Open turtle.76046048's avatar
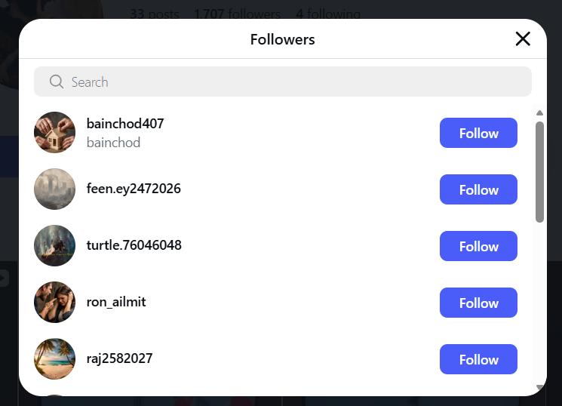This screenshot has width=562, height=406. 54,246
